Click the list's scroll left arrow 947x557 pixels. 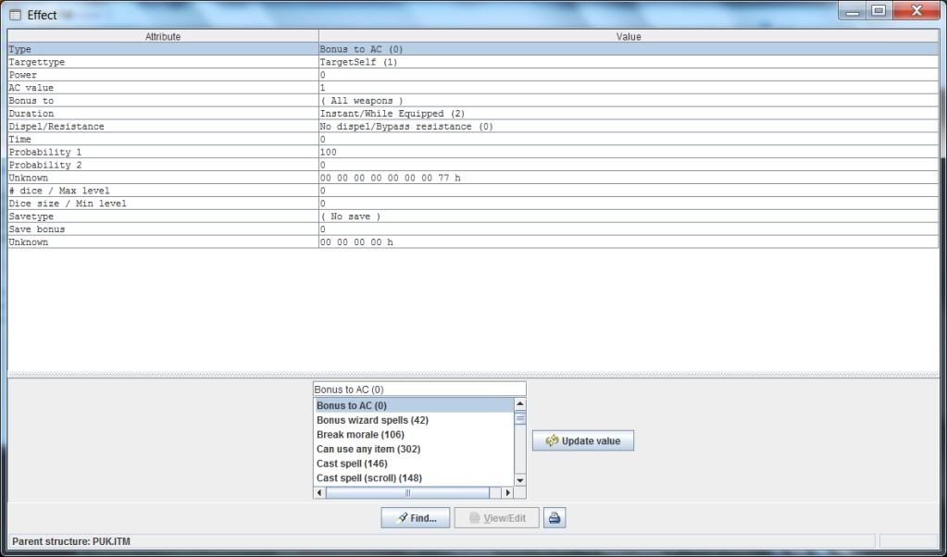pyautogui.click(x=320, y=493)
